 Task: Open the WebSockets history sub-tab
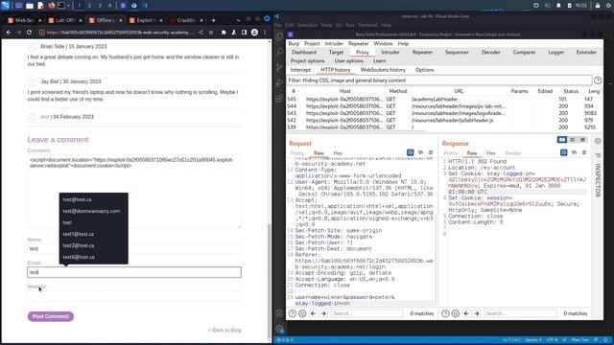[383, 70]
